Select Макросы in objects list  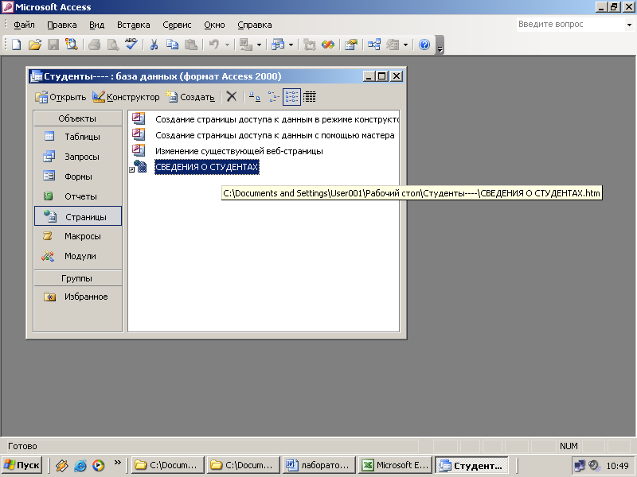(77, 236)
